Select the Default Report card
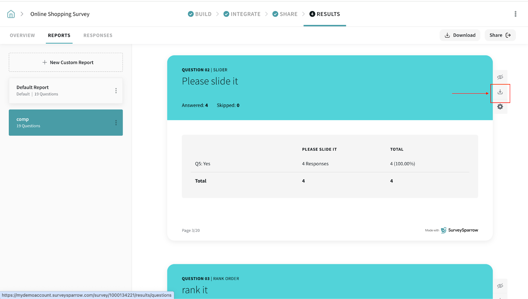Screen dimensions: 528x299 pyautogui.click(x=59, y=91)
